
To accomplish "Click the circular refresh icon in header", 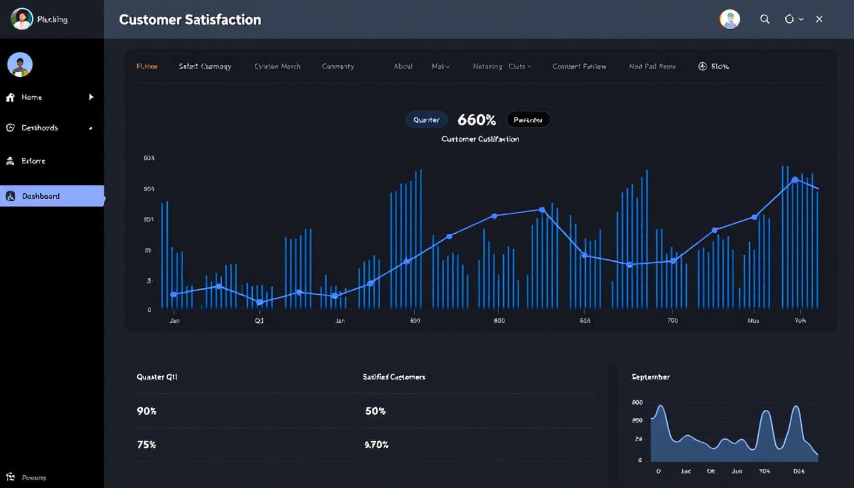I will (x=789, y=19).
